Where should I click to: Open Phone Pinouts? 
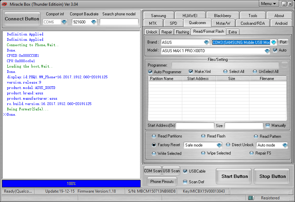click(x=162, y=182)
